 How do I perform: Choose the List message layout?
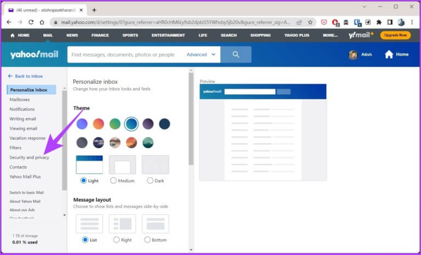tap(85, 240)
